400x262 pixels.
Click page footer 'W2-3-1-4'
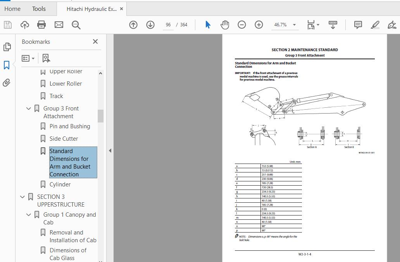[x=305, y=254]
